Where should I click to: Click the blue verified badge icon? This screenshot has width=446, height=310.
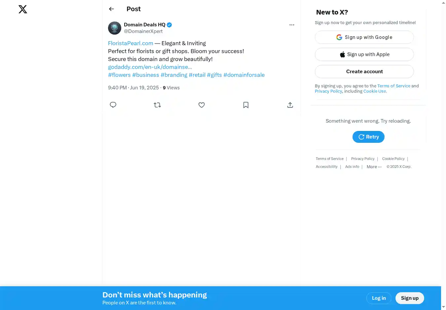coord(169,25)
